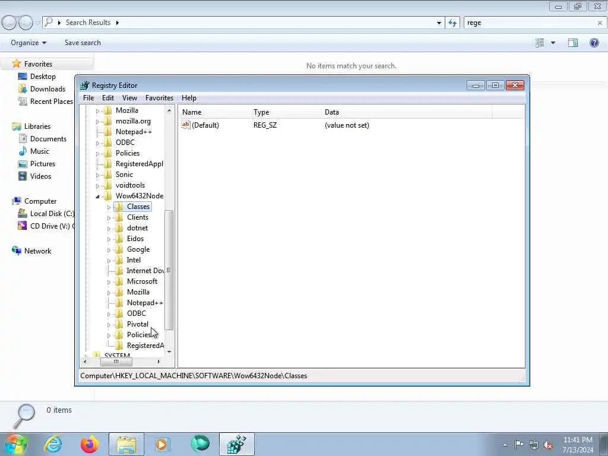Open the View menu in Registry Editor

pyautogui.click(x=129, y=98)
